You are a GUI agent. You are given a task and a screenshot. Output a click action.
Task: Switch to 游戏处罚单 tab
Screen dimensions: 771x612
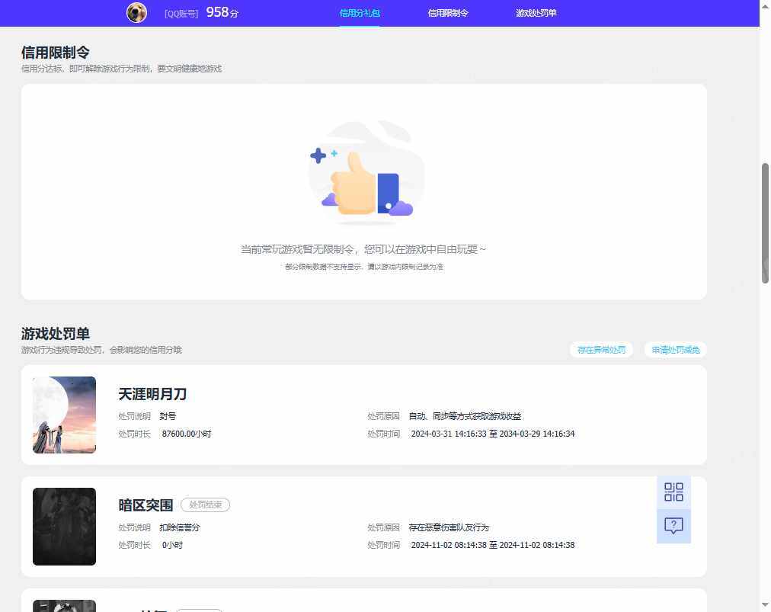click(x=536, y=13)
